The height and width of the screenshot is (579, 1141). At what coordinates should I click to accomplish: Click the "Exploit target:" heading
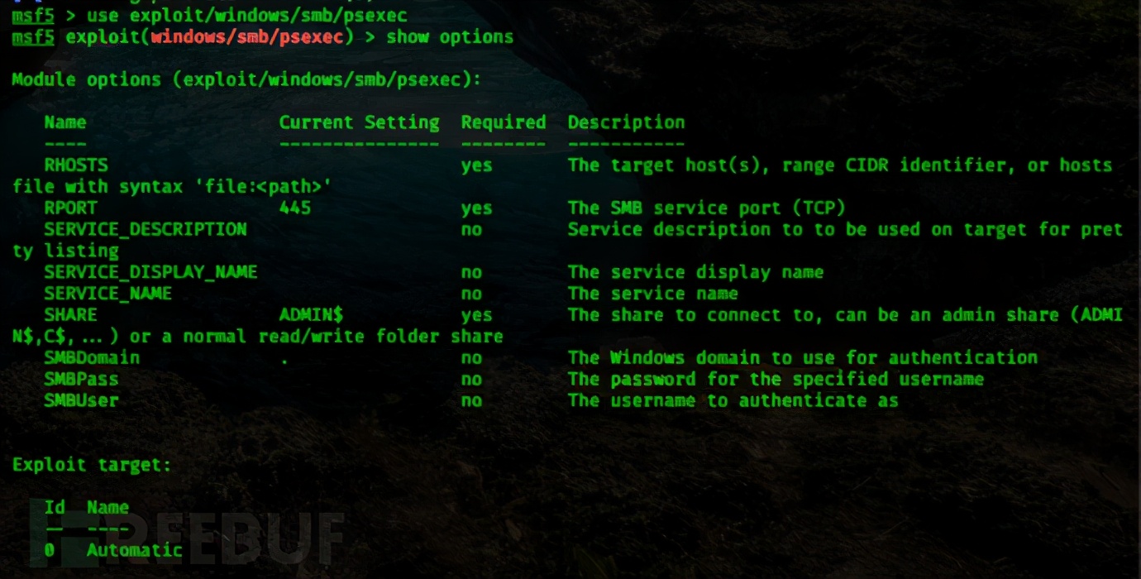point(92,465)
